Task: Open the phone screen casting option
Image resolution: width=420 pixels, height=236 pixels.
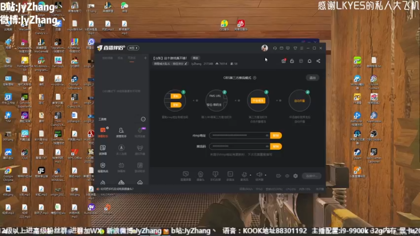Action: (x=215, y=176)
